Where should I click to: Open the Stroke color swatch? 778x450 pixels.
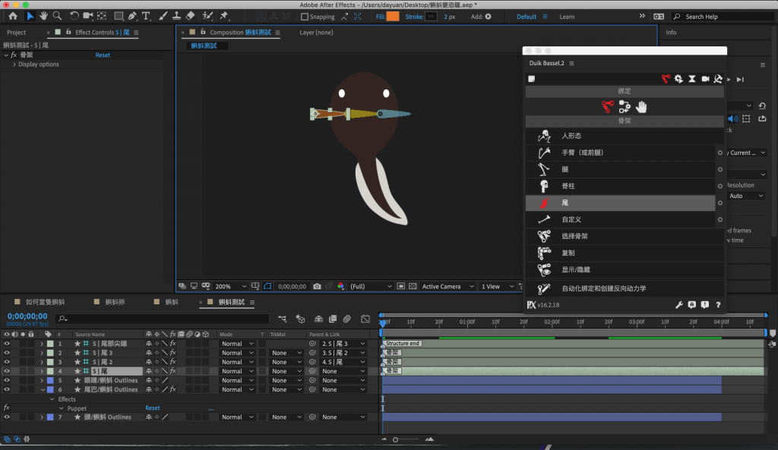point(432,17)
